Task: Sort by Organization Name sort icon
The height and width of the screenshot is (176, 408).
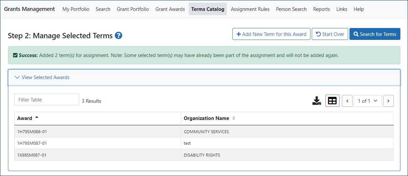Action: (234, 118)
